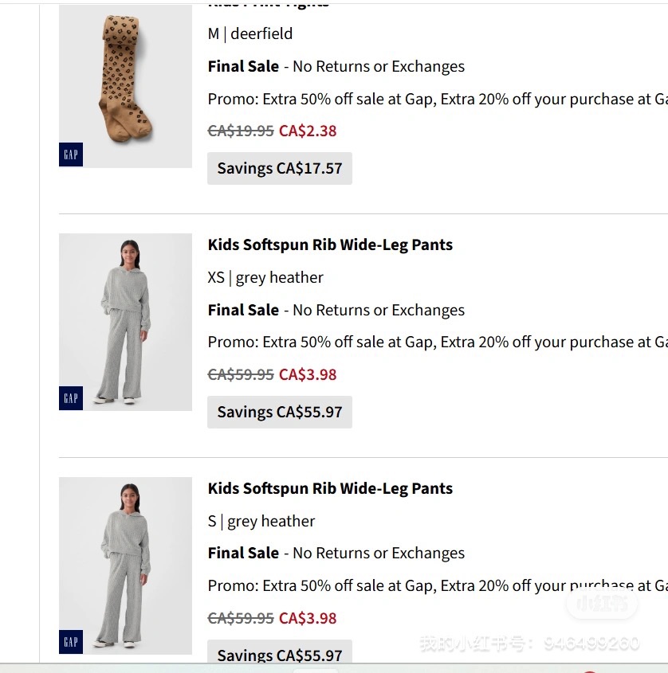The image size is (668, 673).
Task: Select the sale price CA$2.38
Action: coord(308,131)
